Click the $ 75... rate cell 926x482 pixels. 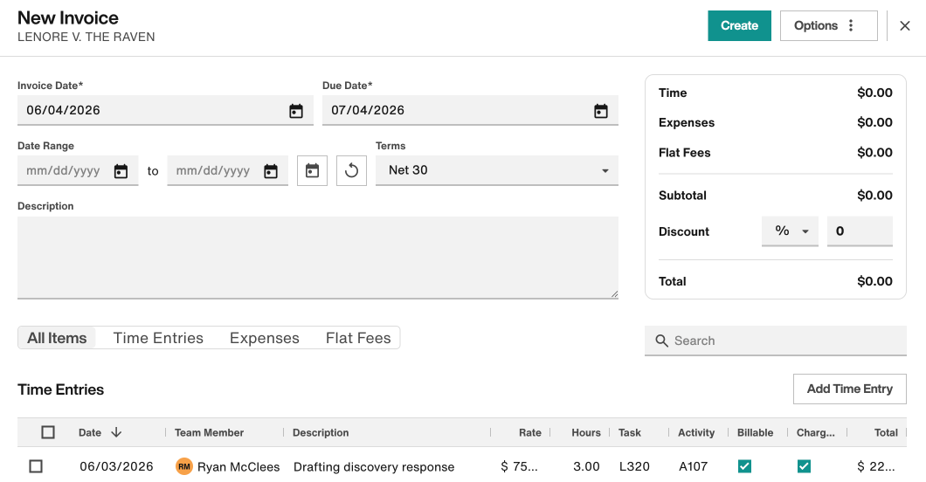click(519, 466)
